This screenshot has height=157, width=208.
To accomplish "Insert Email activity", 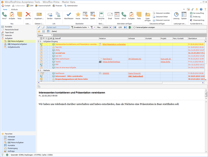I will pyautogui.click(x=110, y=16).
